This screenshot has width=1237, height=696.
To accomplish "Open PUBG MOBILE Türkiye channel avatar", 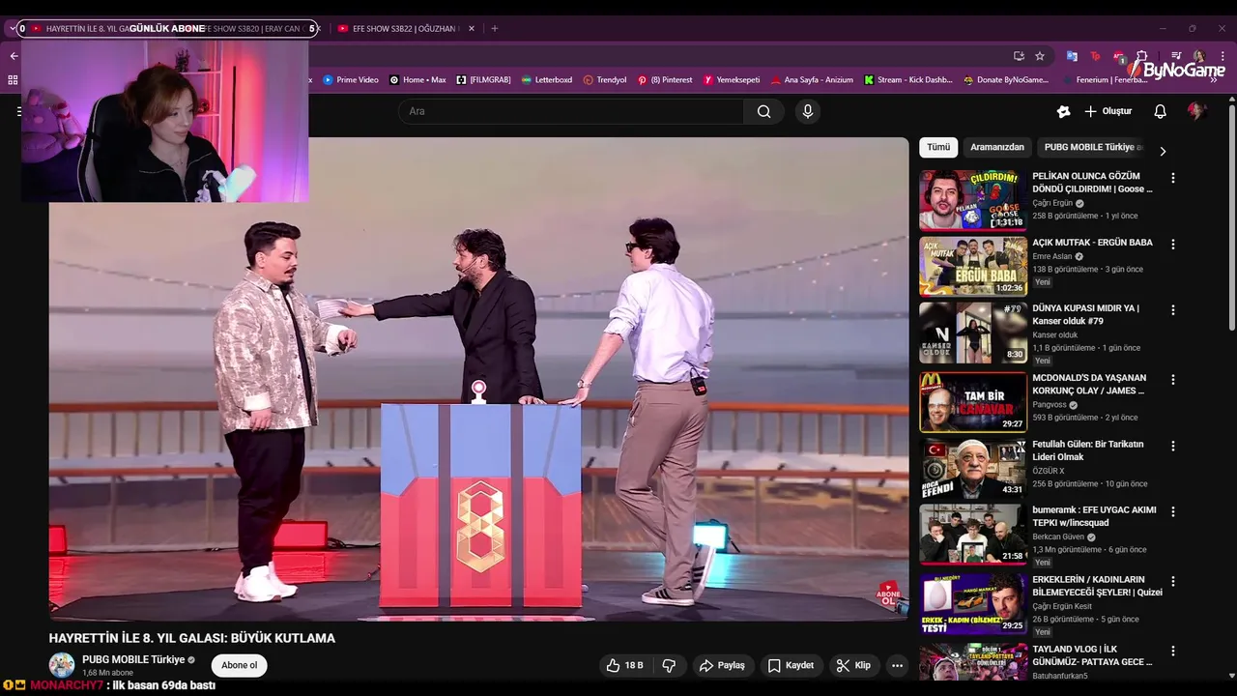I will [x=62, y=665].
